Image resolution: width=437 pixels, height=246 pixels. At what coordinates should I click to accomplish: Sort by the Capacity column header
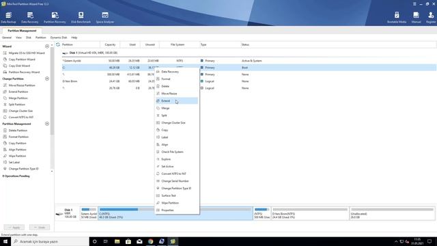coord(110,44)
